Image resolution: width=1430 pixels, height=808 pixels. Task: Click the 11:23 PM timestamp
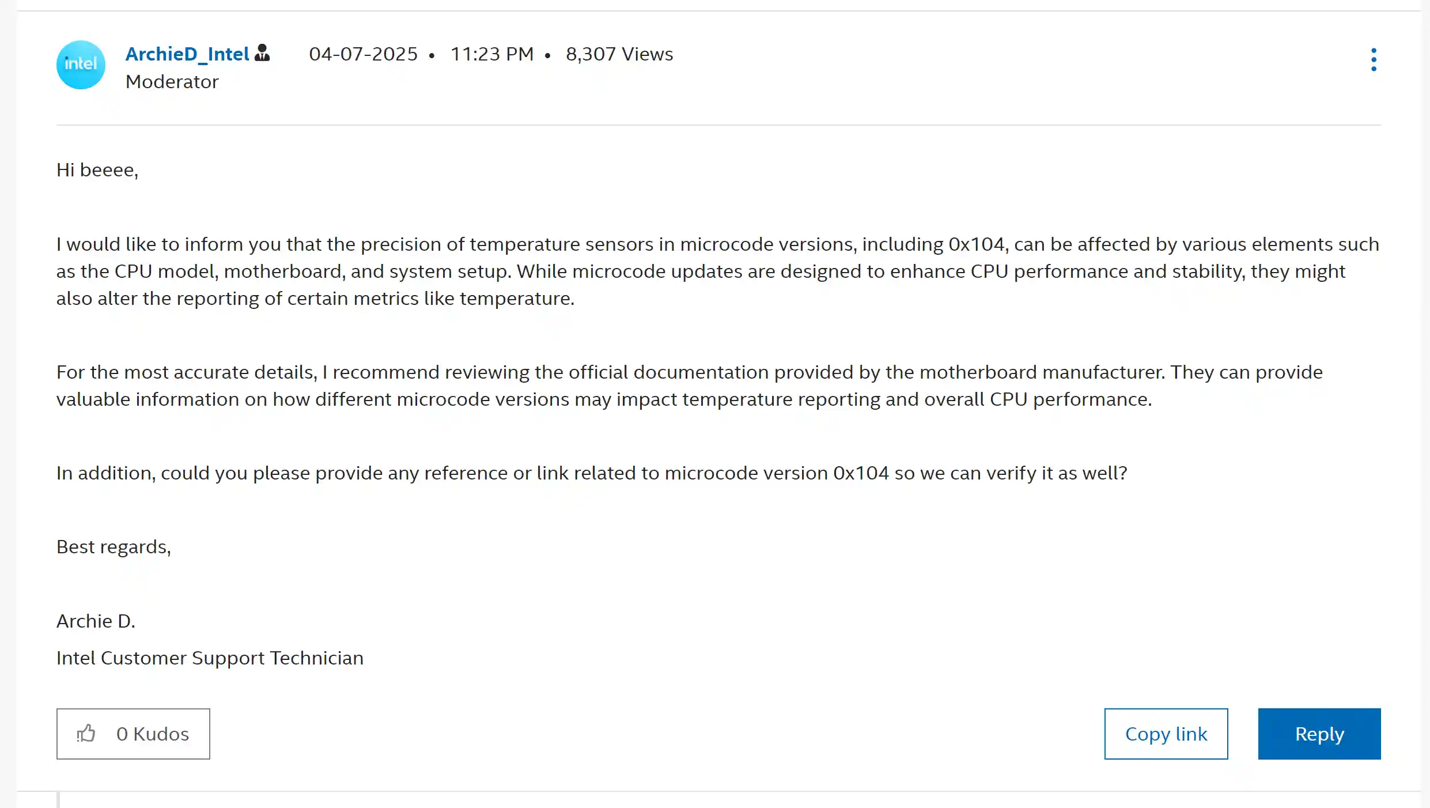point(491,54)
